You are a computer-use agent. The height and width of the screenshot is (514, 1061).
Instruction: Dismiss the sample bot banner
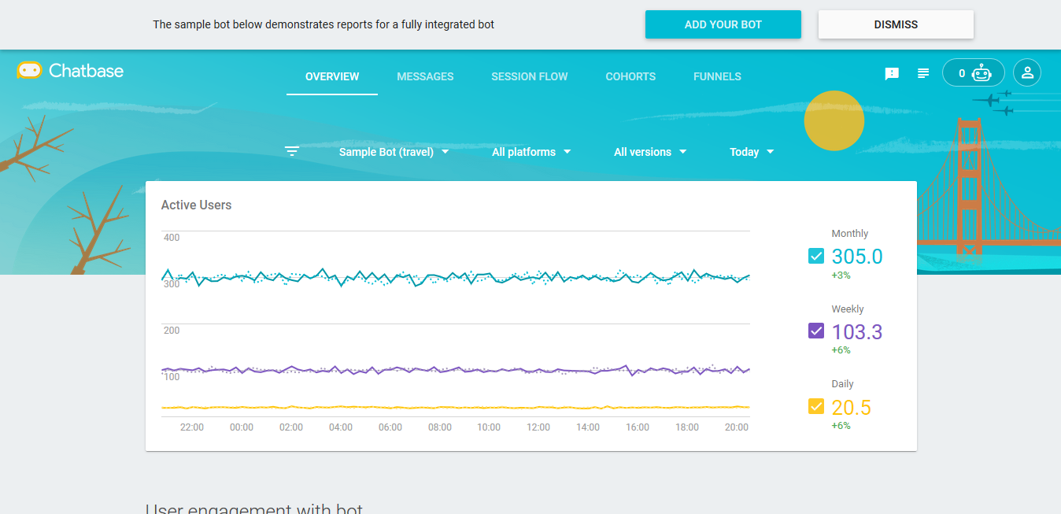pos(896,24)
